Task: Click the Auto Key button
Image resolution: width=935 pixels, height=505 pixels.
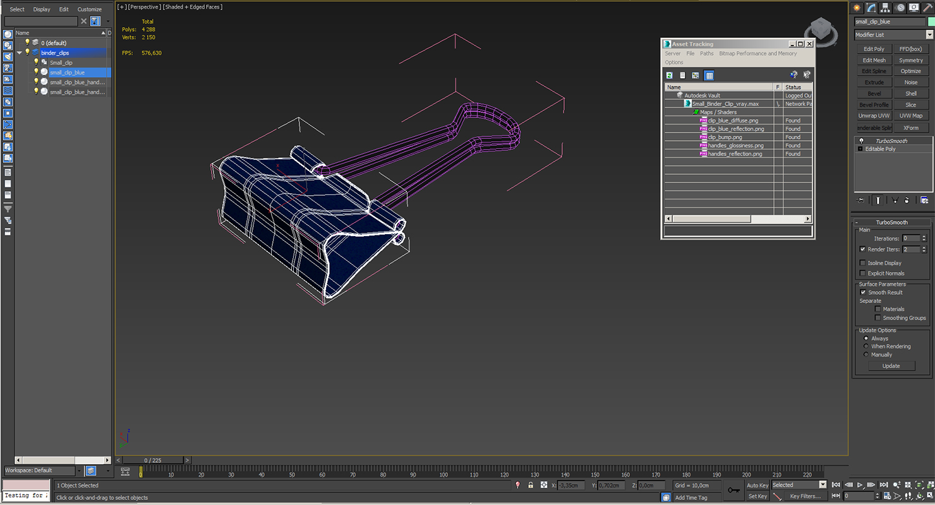Action: 757,485
